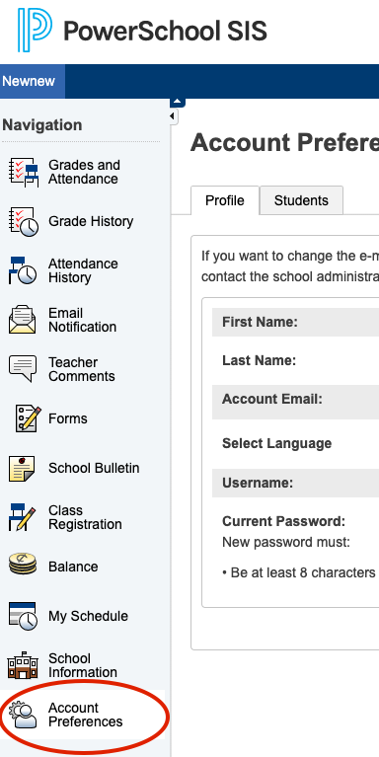Collapse the header with the up arrow
The image size is (379, 757).
point(178,102)
